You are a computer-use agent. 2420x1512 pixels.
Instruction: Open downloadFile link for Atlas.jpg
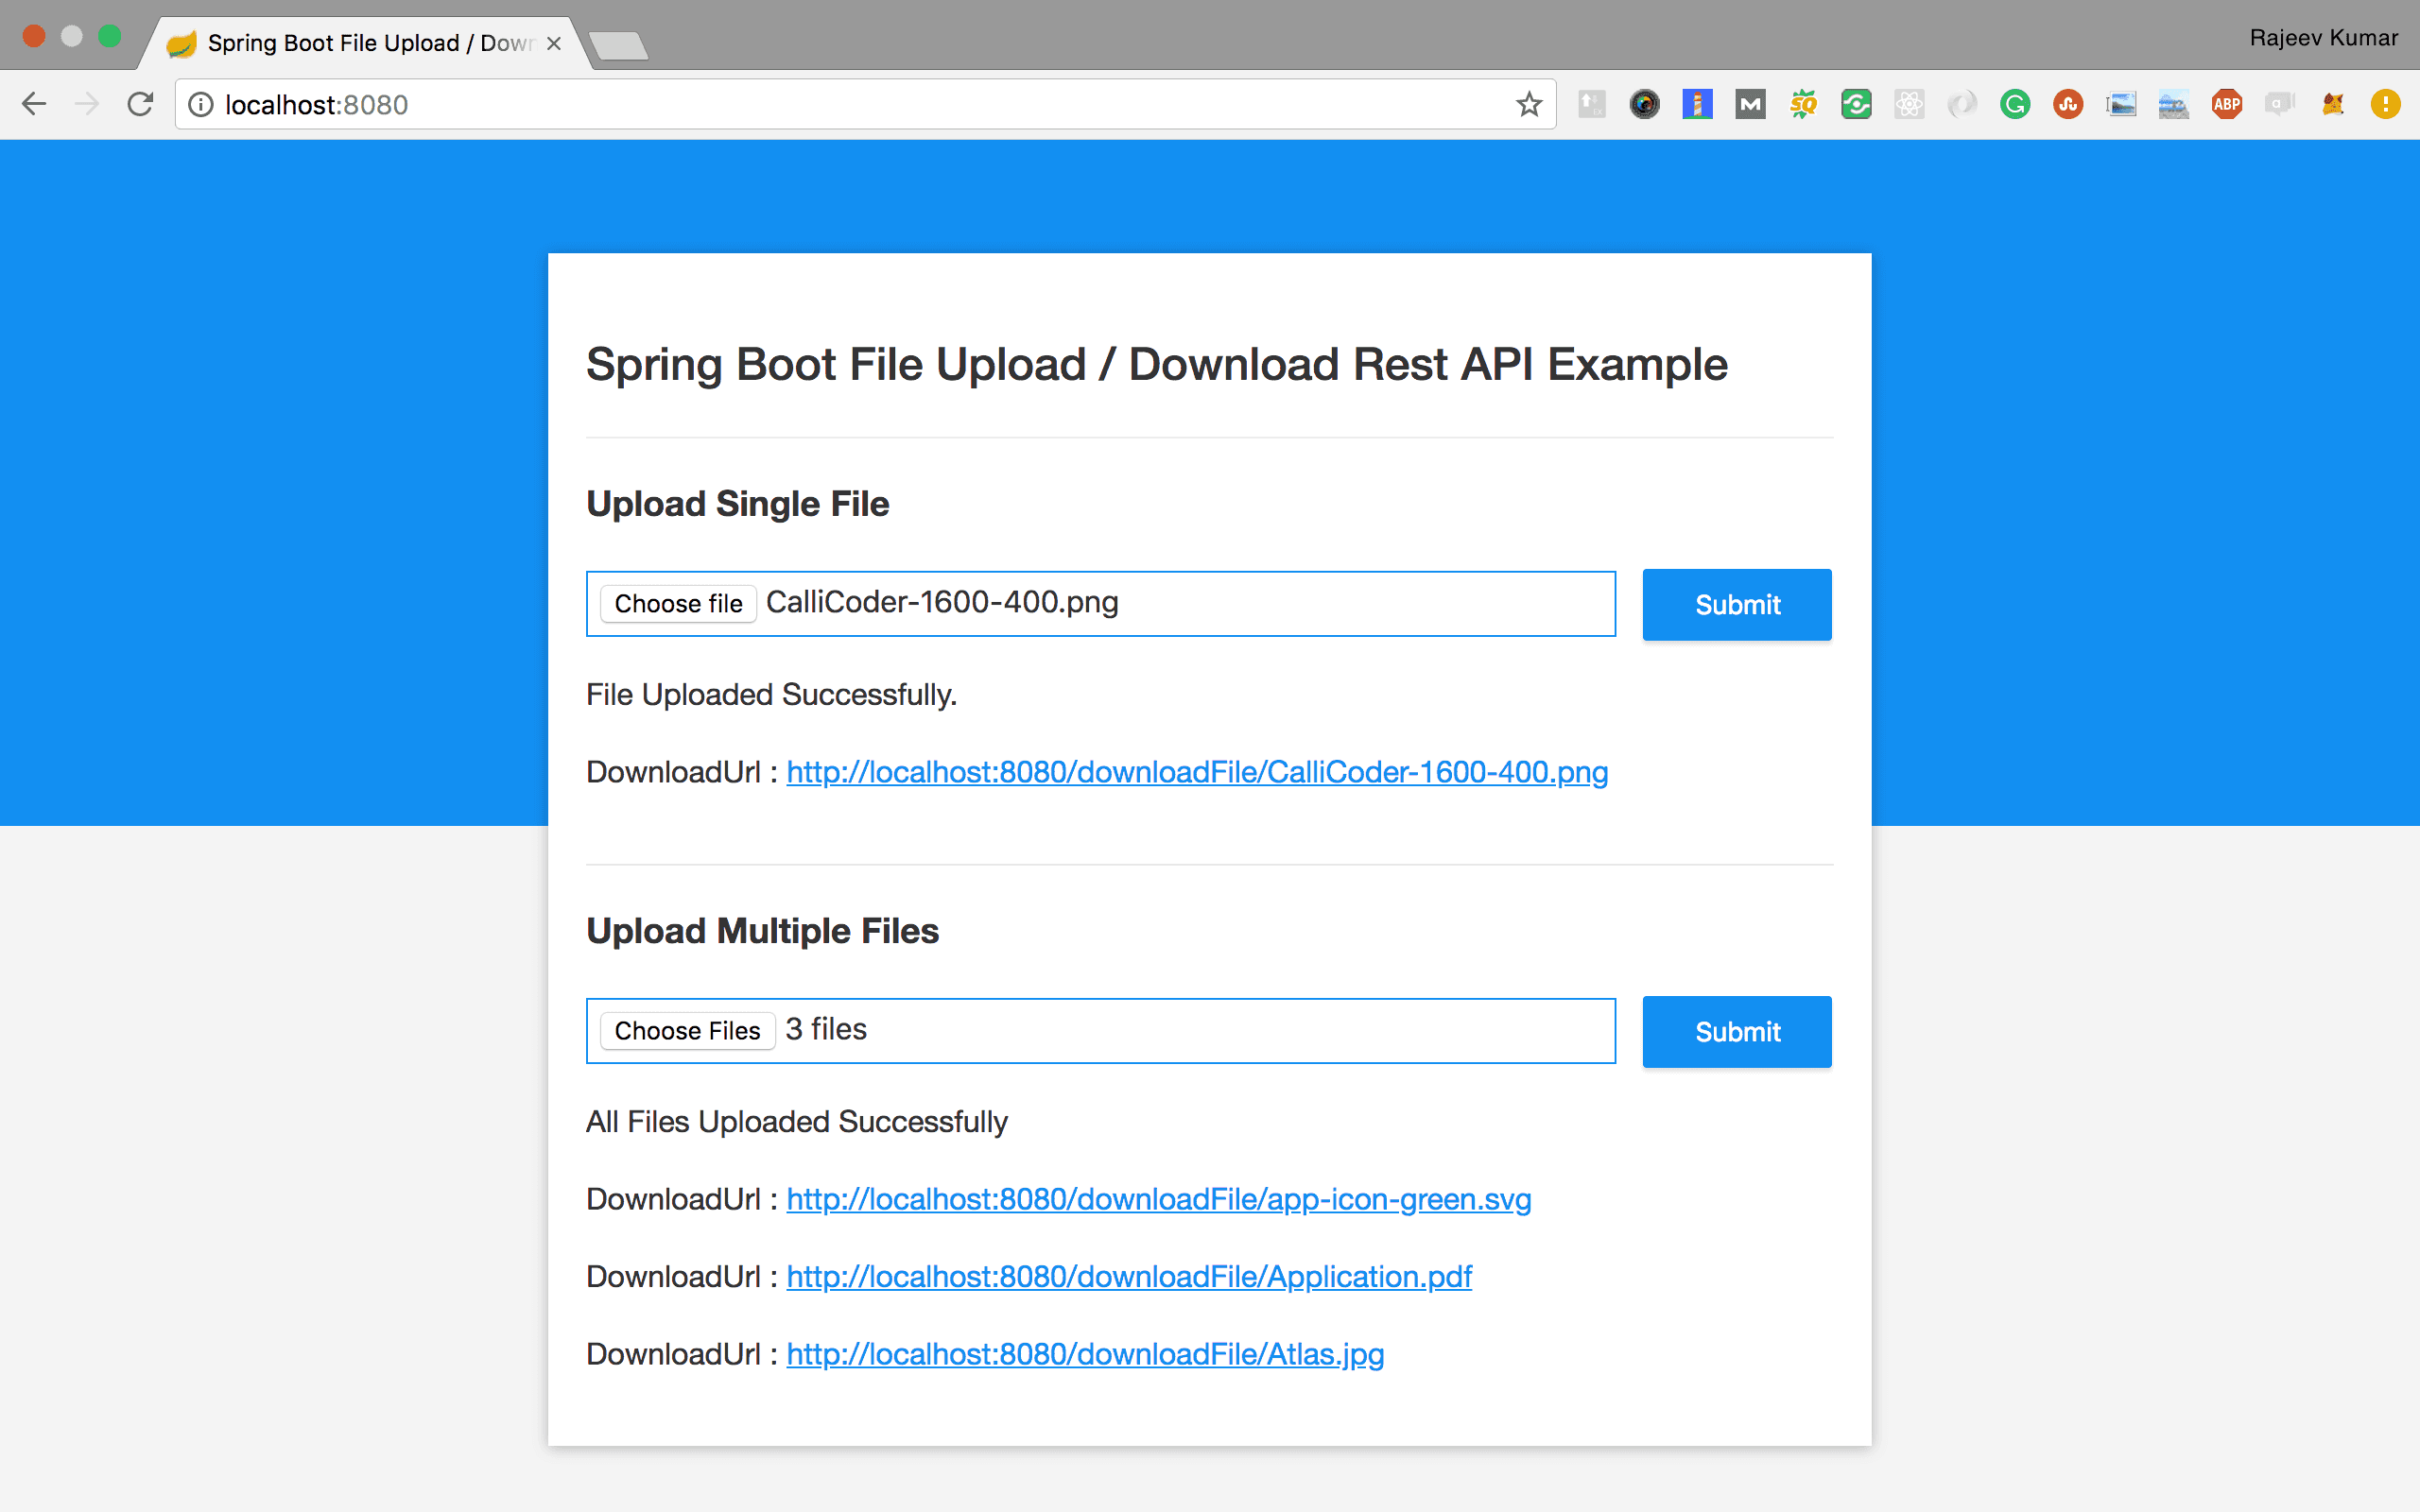point(1083,1351)
